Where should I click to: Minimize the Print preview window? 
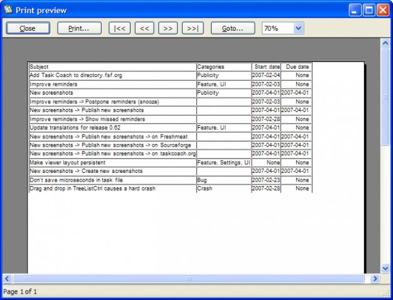[355, 10]
